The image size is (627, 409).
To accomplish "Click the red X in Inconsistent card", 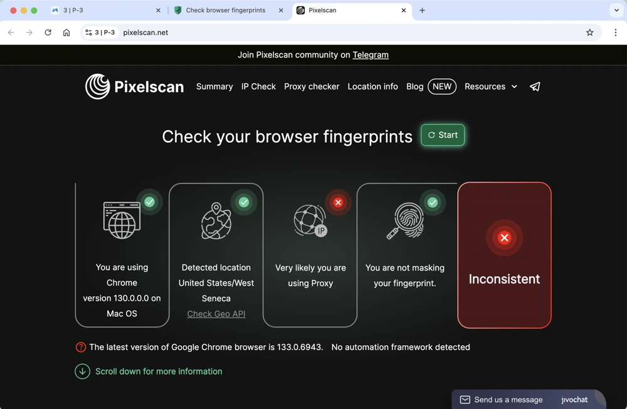I will pyautogui.click(x=504, y=238).
